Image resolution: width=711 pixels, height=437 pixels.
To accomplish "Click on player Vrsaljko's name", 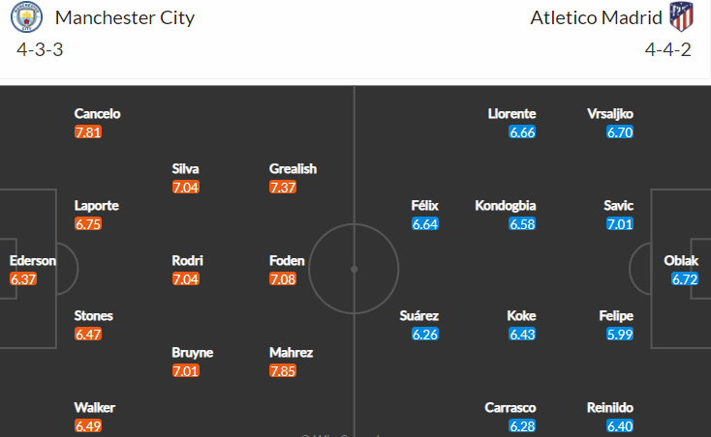I will [x=610, y=113].
